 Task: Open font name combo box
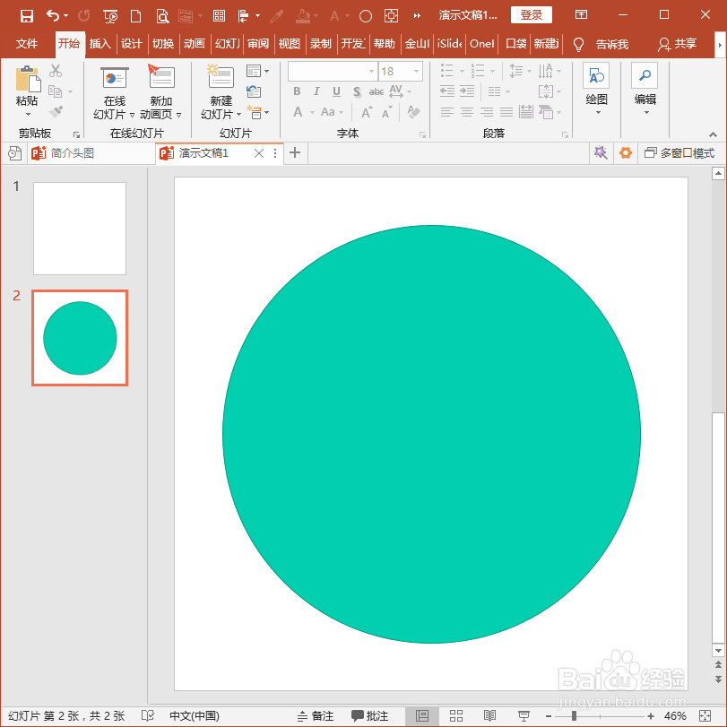tap(333, 71)
